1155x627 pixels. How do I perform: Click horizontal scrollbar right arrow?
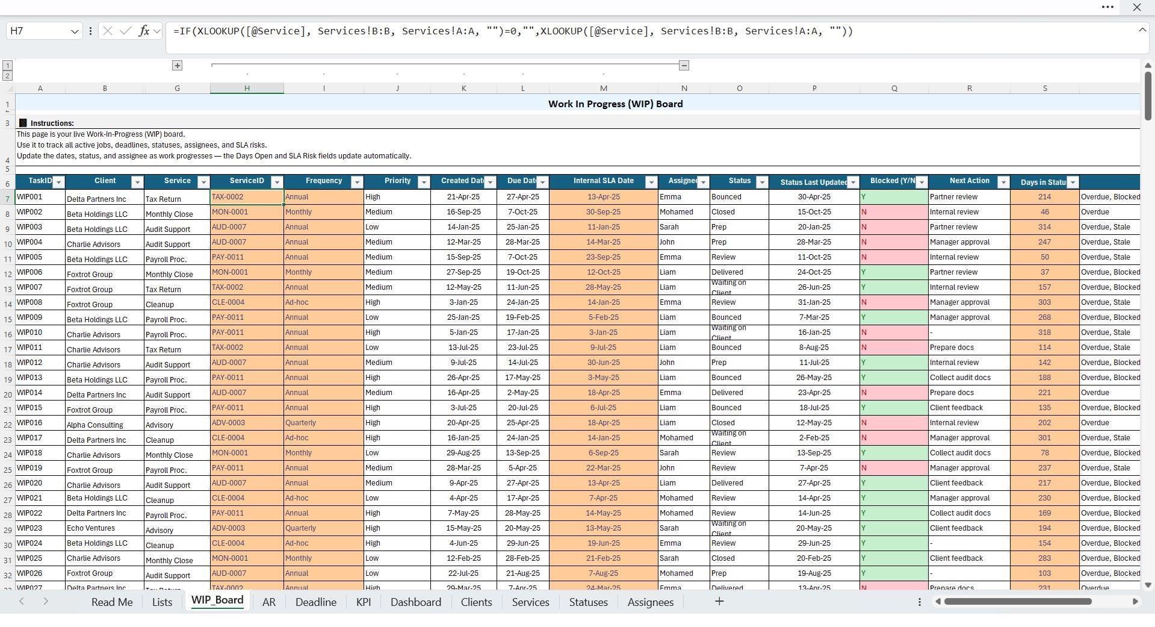click(x=1135, y=601)
